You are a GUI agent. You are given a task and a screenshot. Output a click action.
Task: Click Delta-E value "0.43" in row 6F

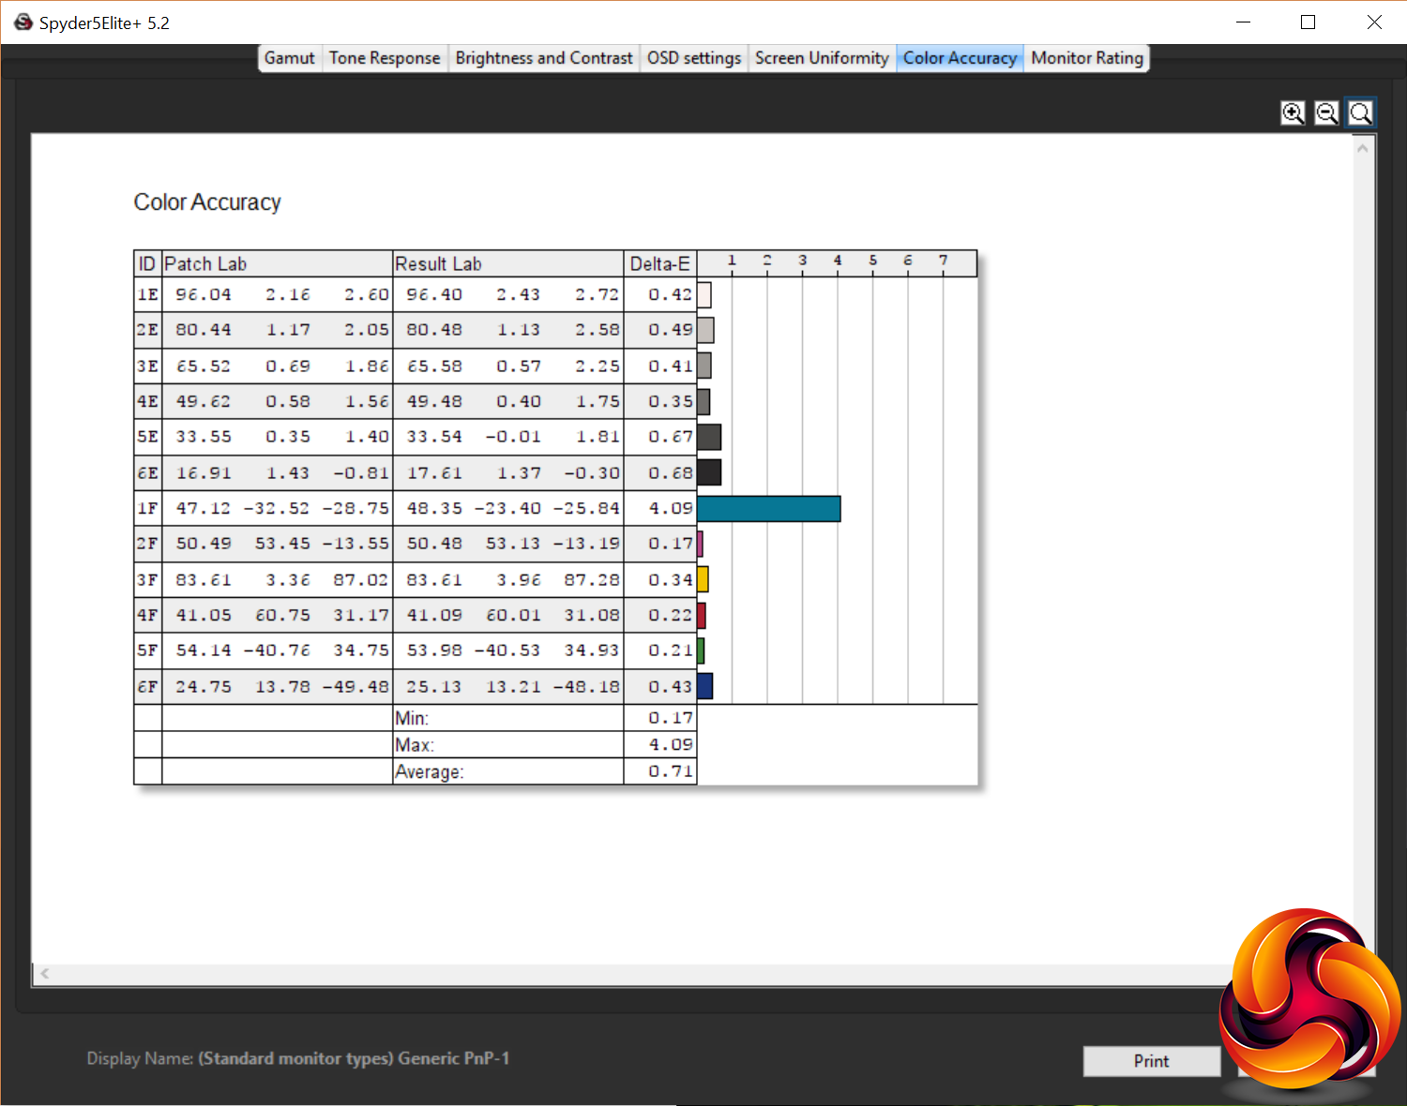pos(671,686)
